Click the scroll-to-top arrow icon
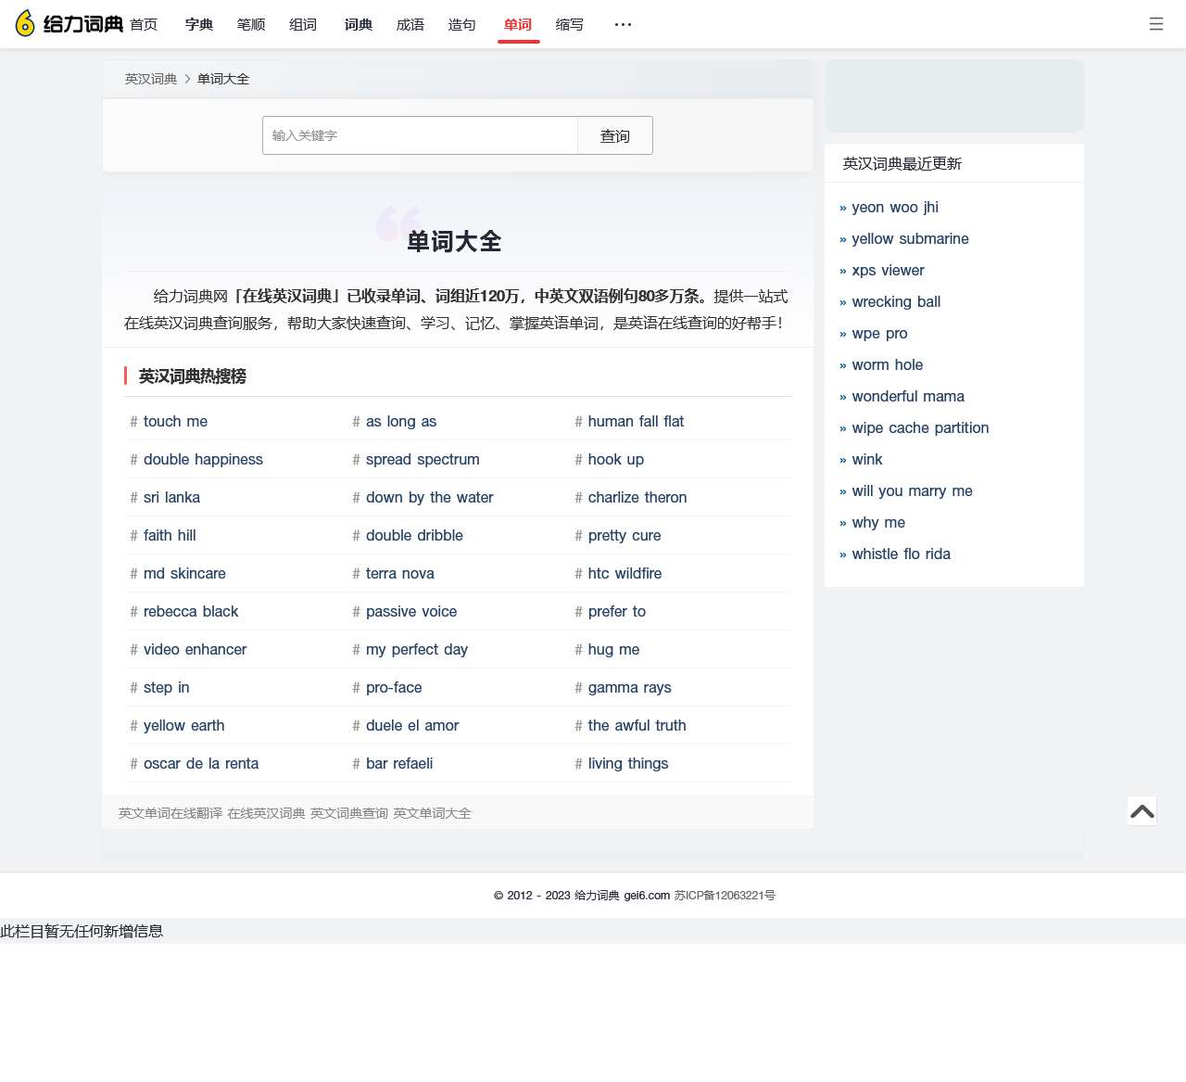This screenshot has height=1082, width=1186. 1142,811
